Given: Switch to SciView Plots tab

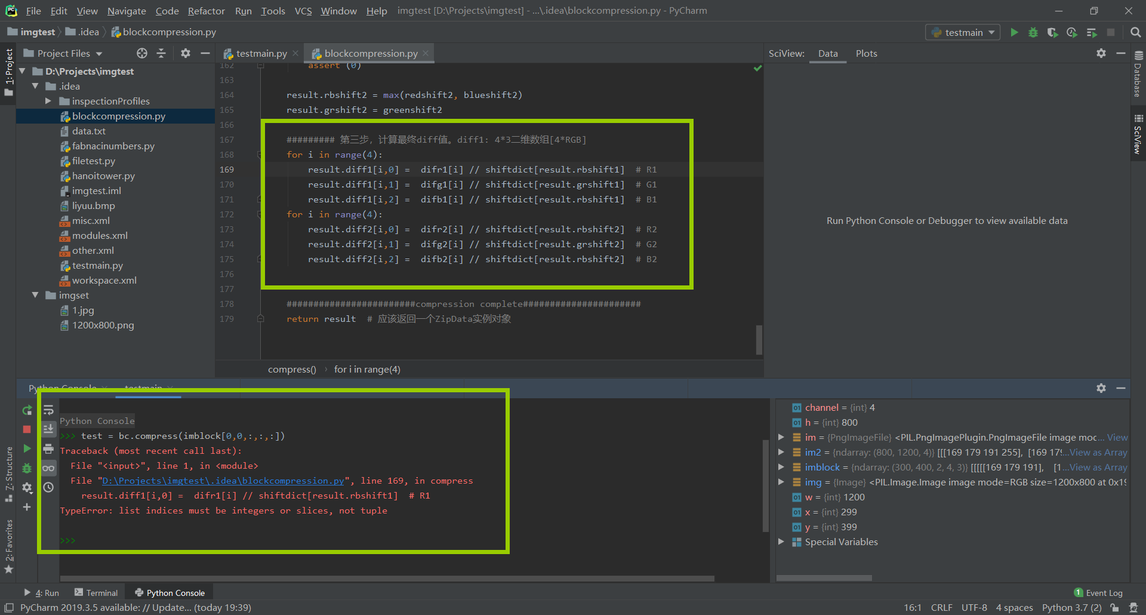Looking at the screenshot, I should 866,54.
